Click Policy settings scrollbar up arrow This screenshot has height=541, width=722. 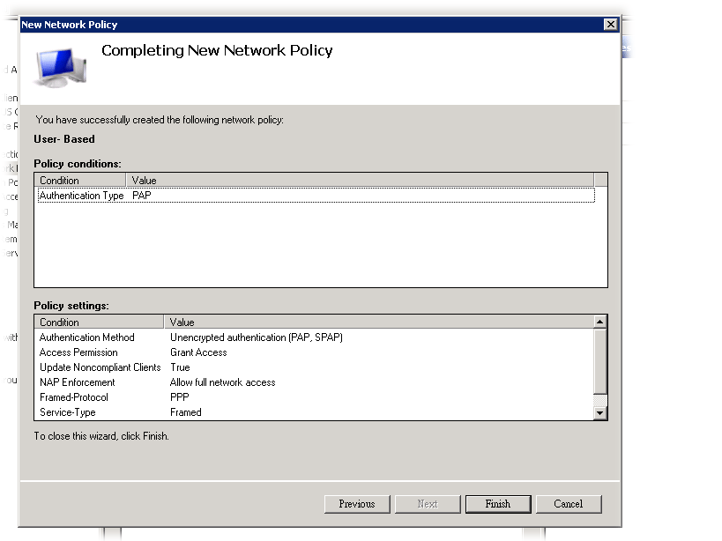point(600,322)
